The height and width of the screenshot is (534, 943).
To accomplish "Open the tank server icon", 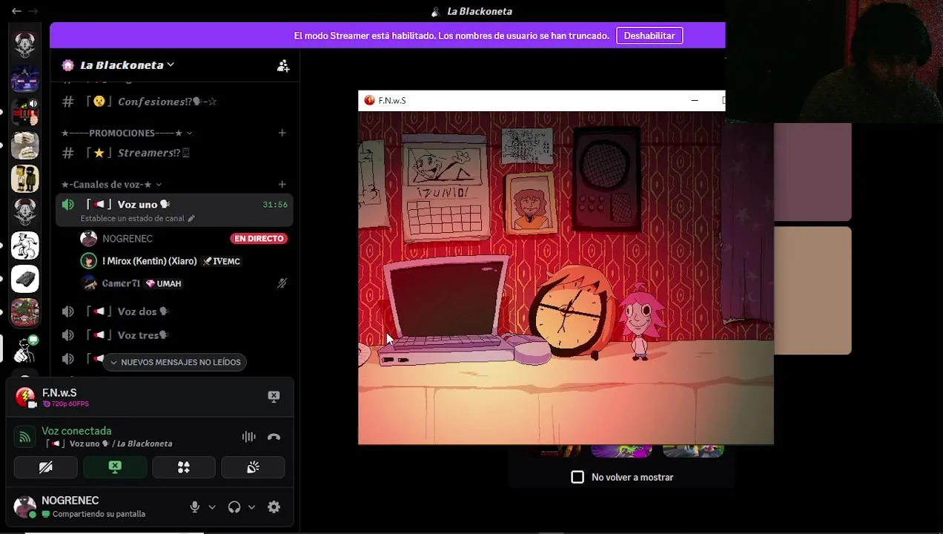I will pos(25,279).
